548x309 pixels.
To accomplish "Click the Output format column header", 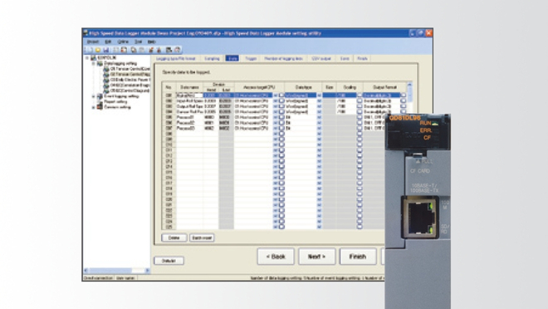I will click(384, 87).
